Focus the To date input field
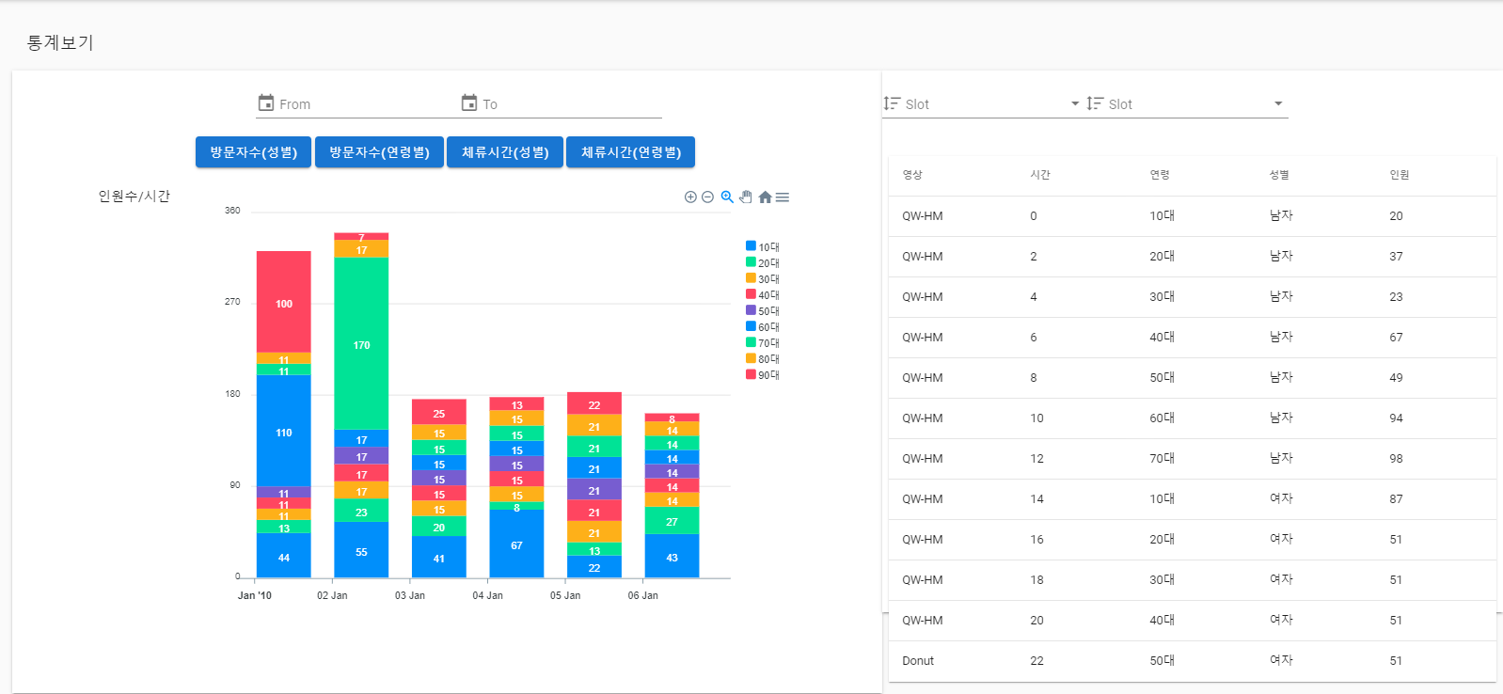Screen dimensions: 1503x694 point(561,103)
